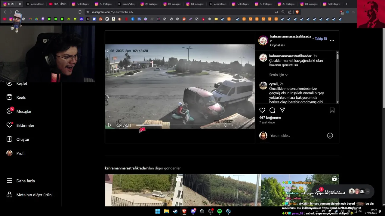385x216 pixels.
Task: Share the post with the paper plane icon
Action: 282,110
